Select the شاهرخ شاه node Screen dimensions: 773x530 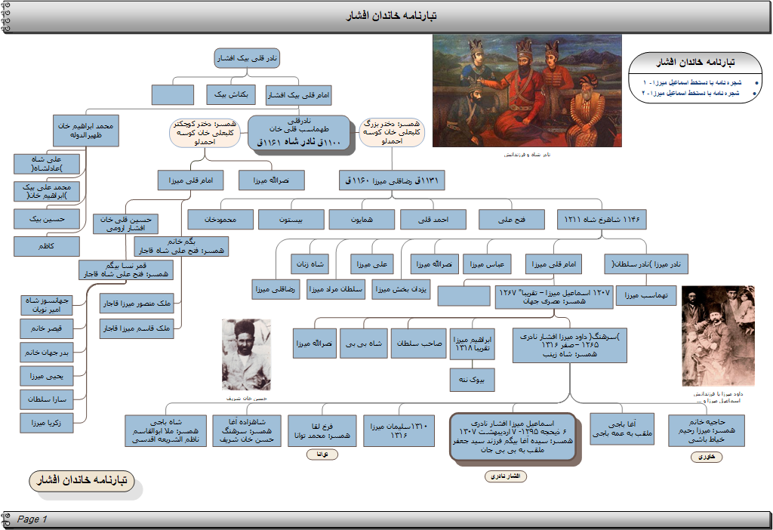[602, 219]
